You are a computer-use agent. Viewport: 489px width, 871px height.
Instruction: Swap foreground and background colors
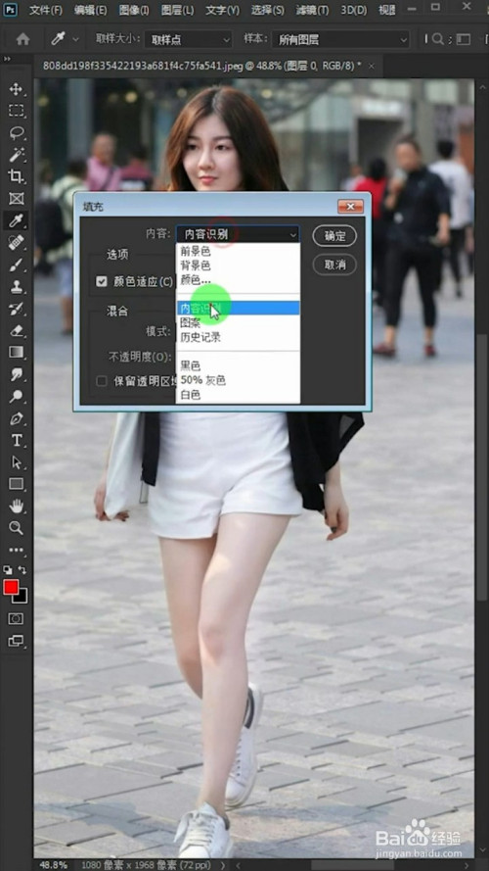point(22,570)
